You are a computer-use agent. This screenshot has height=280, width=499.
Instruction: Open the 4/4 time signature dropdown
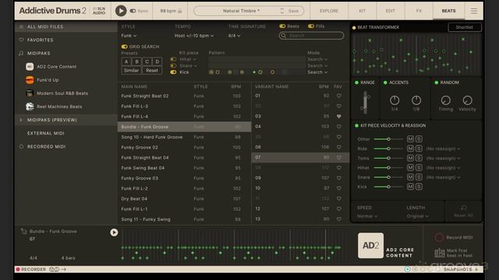pyautogui.click(x=234, y=36)
